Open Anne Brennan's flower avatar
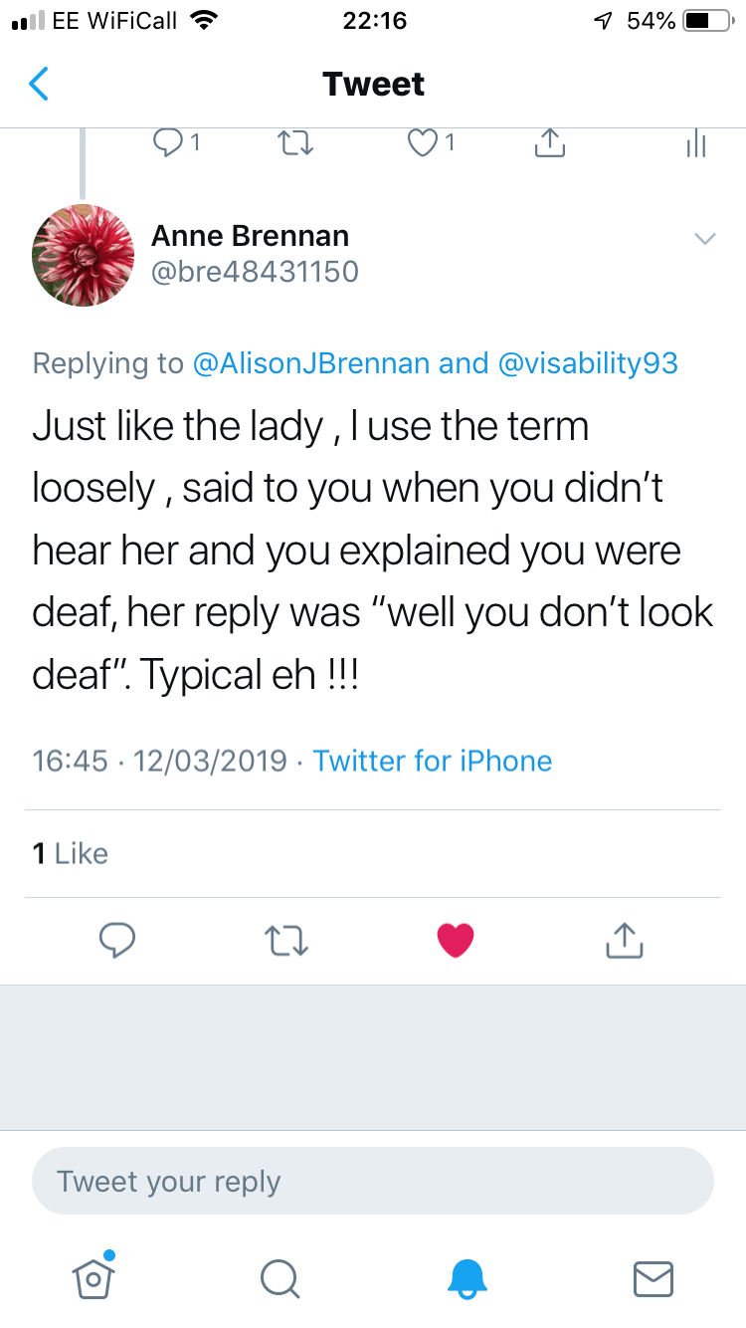 pos(84,256)
